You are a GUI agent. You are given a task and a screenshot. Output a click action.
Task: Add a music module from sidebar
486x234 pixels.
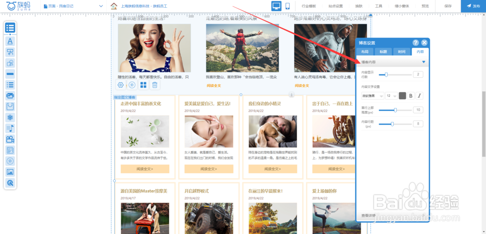point(10,128)
